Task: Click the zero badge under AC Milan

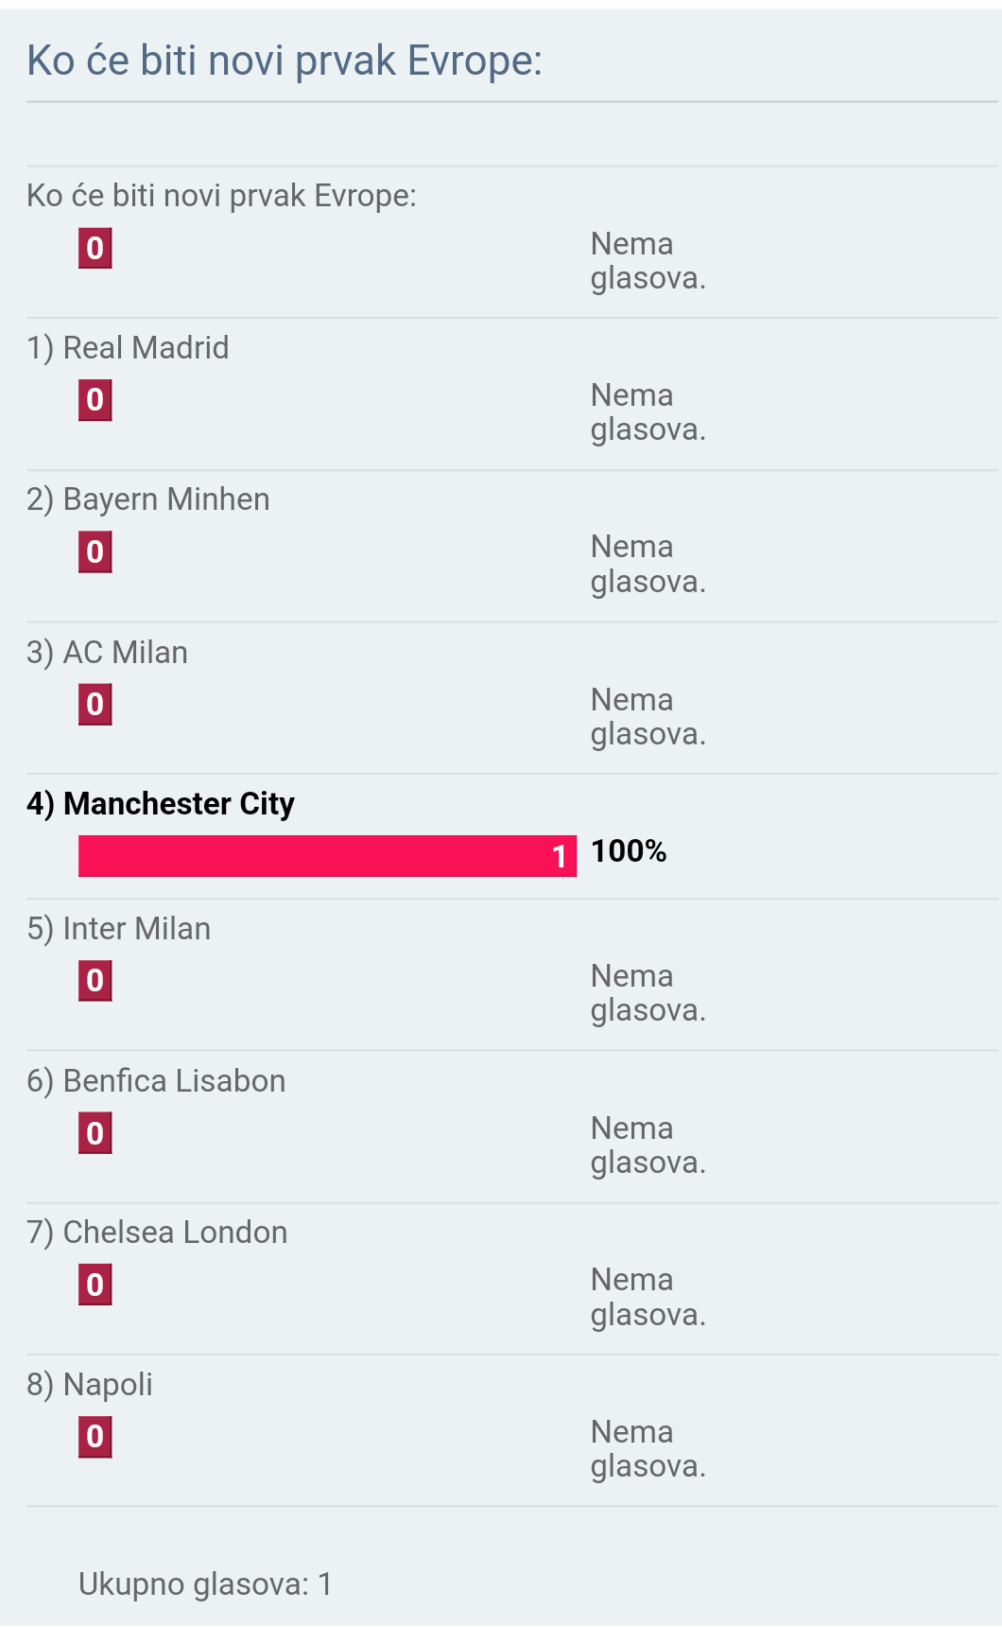Action: [95, 705]
